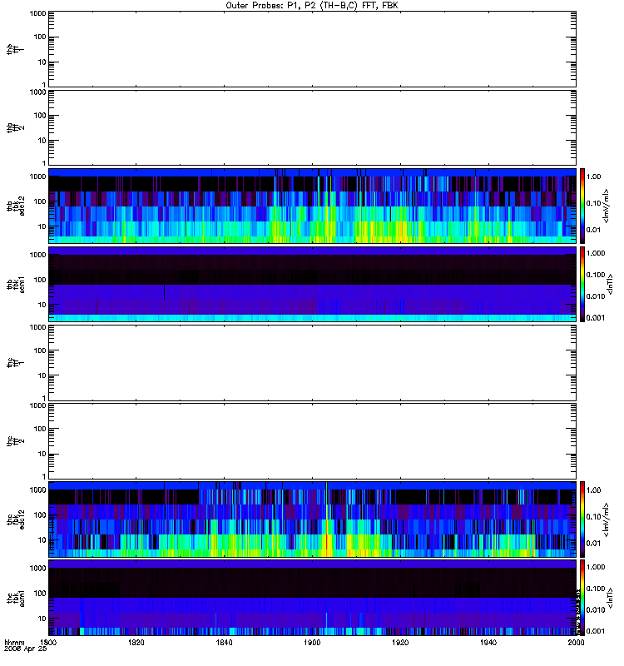Screen dimensions: 624x666
Task: Click the 1900 time tick label
Action: [312, 642]
